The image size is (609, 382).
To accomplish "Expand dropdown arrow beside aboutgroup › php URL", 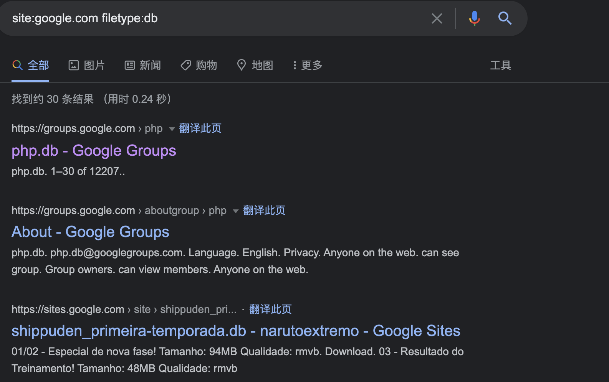I will (x=236, y=211).
